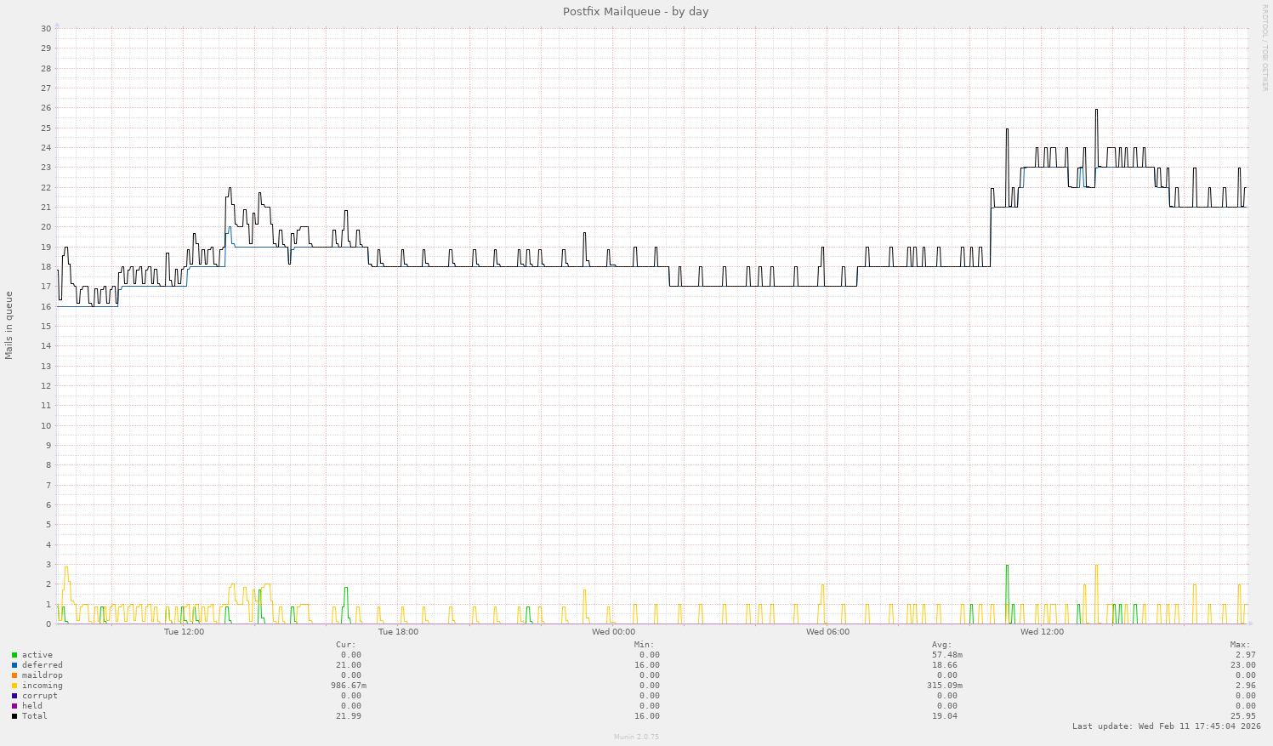Toggle the "deferred" legend entry

point(43,665)
